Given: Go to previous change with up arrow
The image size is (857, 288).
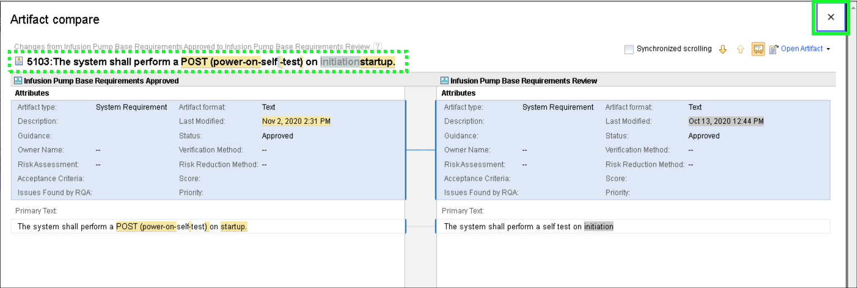Looking at the screenshot, I should (x=740, y=49).
